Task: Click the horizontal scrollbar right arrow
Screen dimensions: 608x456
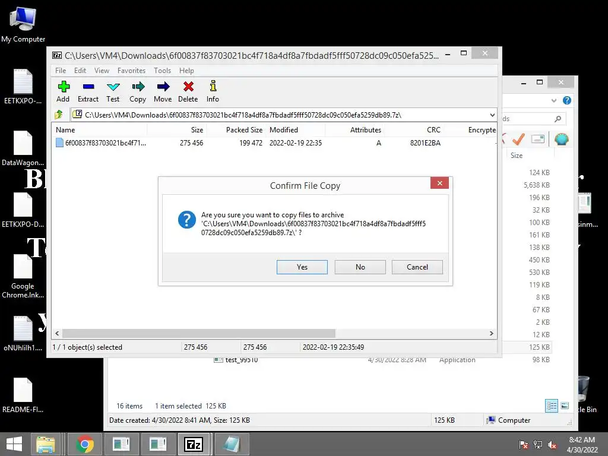Action: point(491,334)
